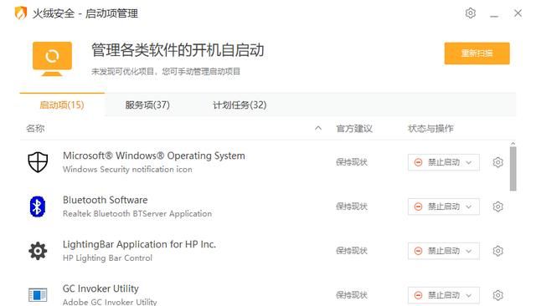Click Realtek Bluetooth BTServer Application text

coord(137,213)
